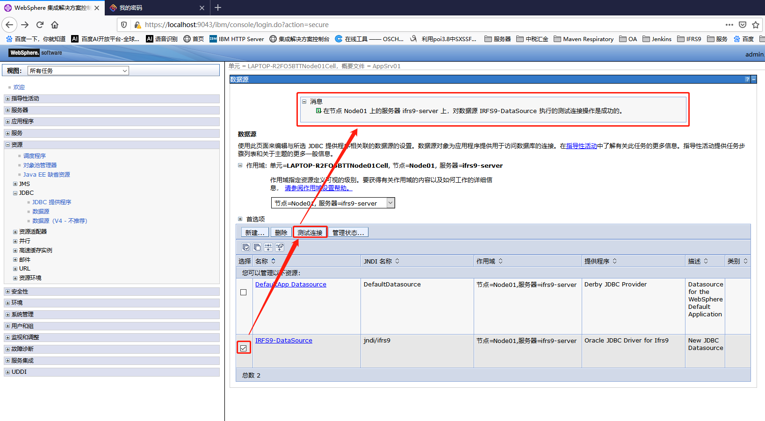This screenshot has width=765, height=421.
Task: Clear the filter value using the clear-filter icon
Action: pyautogui.click(x=280, y=247)
